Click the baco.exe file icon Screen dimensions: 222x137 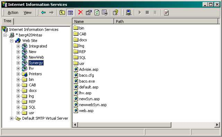(x=76, y=81)
